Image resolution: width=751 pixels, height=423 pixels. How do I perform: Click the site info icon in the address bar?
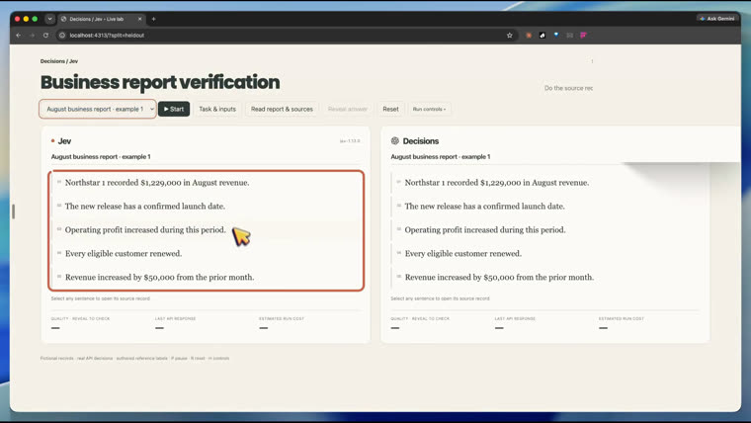(62, 35)
